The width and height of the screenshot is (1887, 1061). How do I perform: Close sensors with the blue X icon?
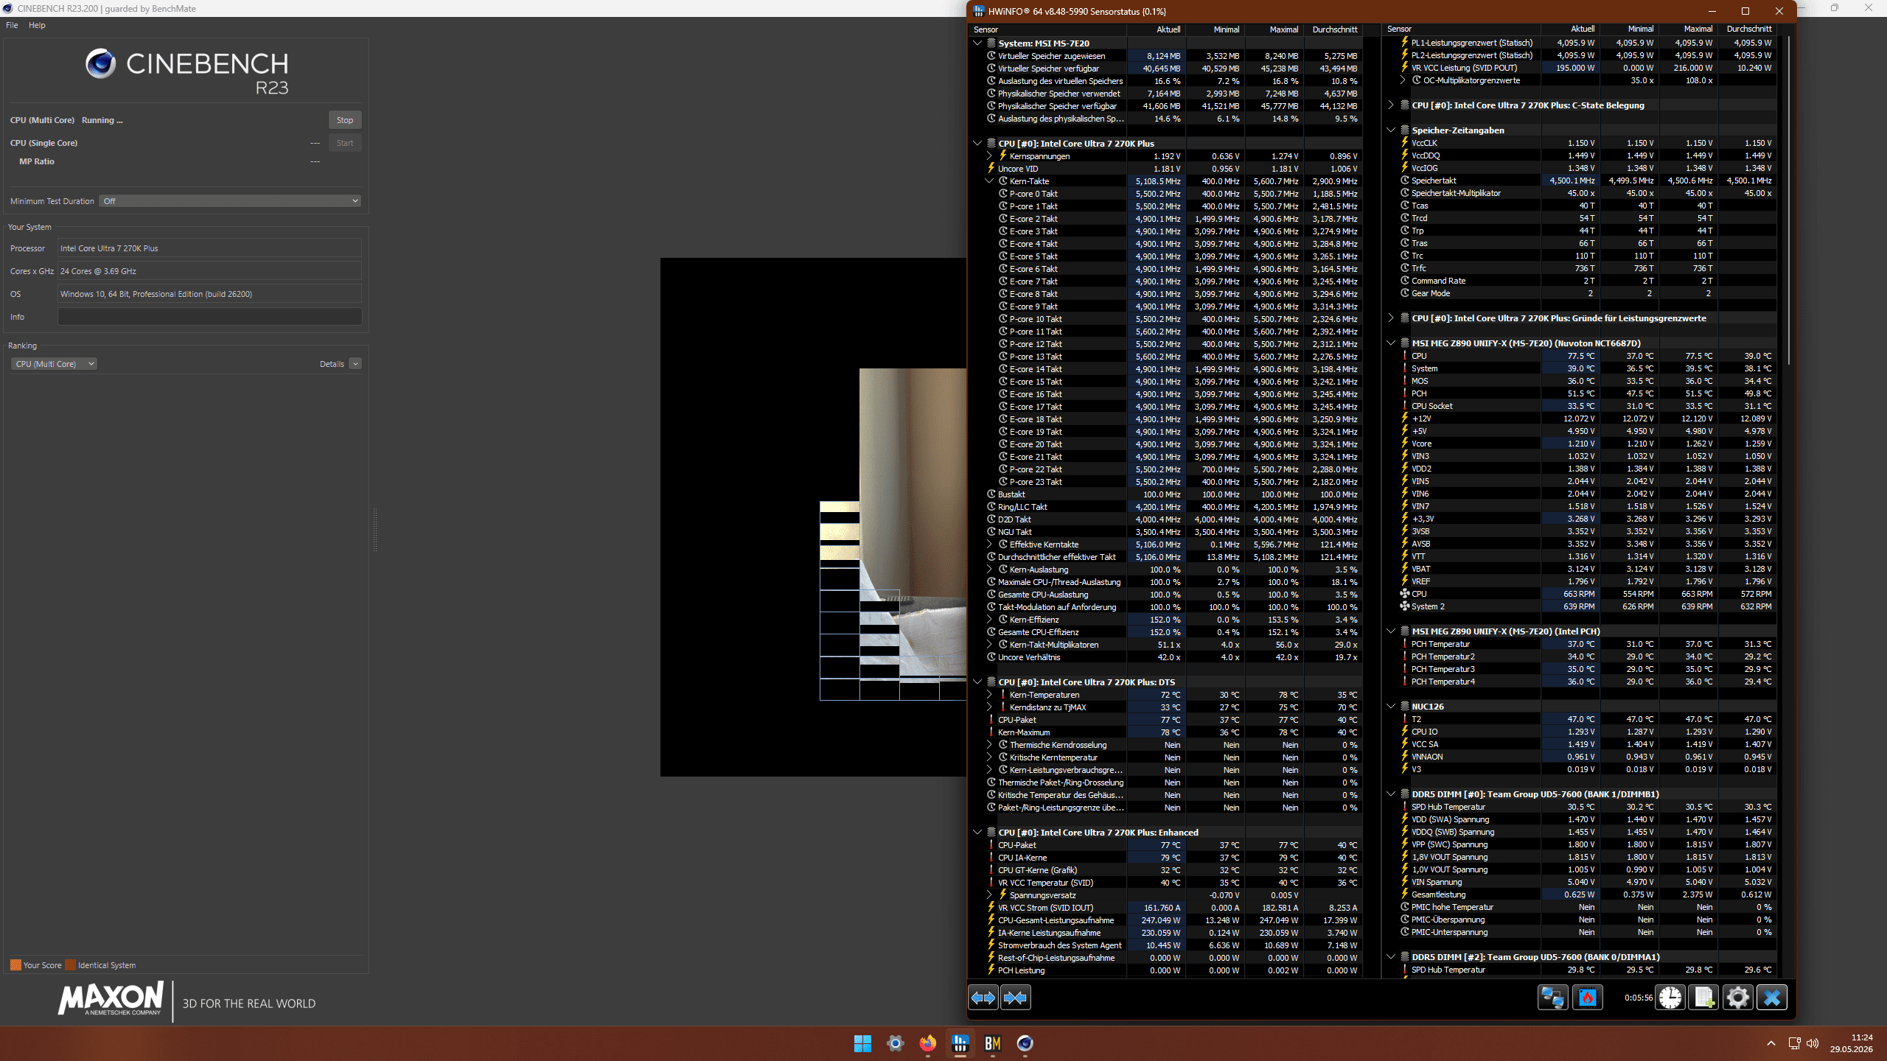click(x=1772, y=998)
